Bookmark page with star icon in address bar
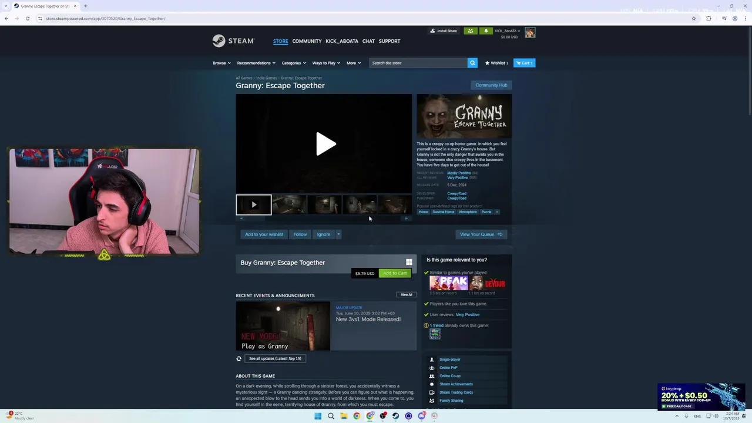The image size is (752, 423). tap(694, 18)
